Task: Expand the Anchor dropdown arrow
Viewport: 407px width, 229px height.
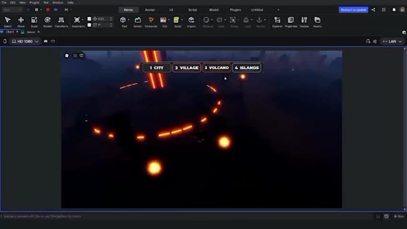Action: coord(265,20)
